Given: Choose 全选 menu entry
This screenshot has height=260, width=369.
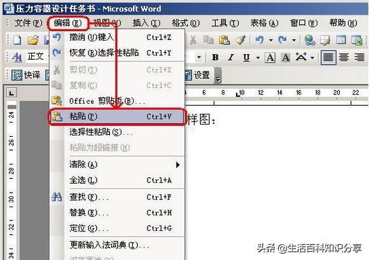Looking at the screenshot, I should pos(117,181).
